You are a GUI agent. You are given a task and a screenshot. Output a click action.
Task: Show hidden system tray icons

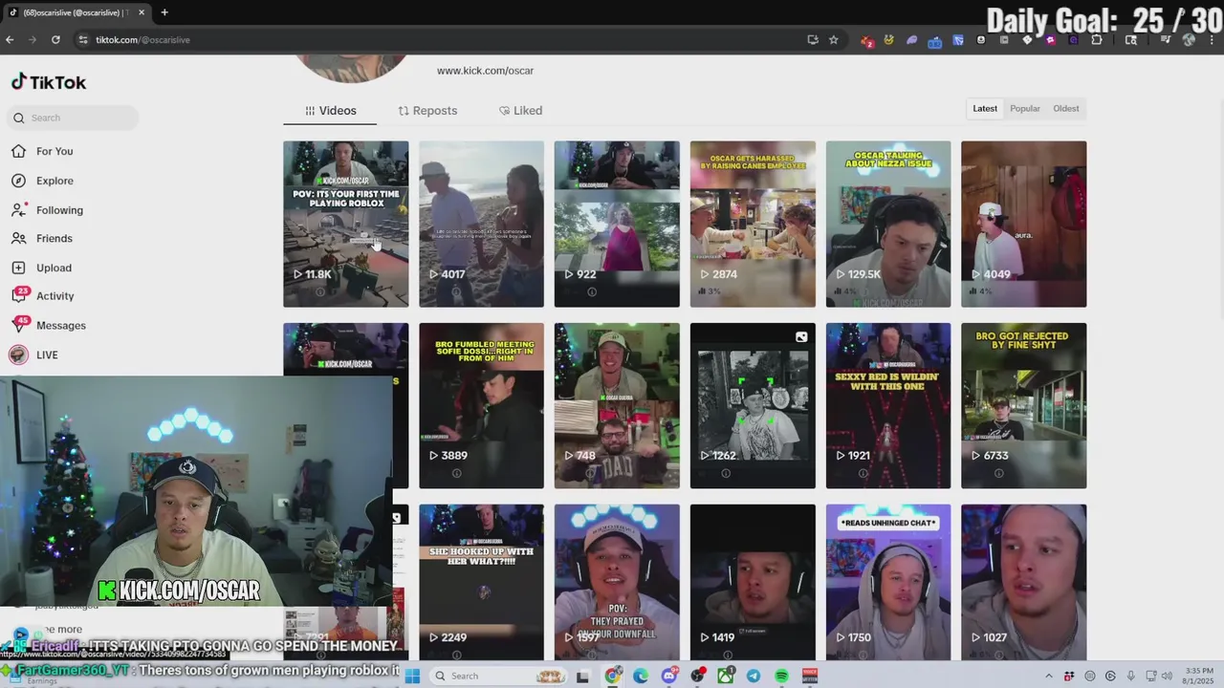coord(1048,676)
